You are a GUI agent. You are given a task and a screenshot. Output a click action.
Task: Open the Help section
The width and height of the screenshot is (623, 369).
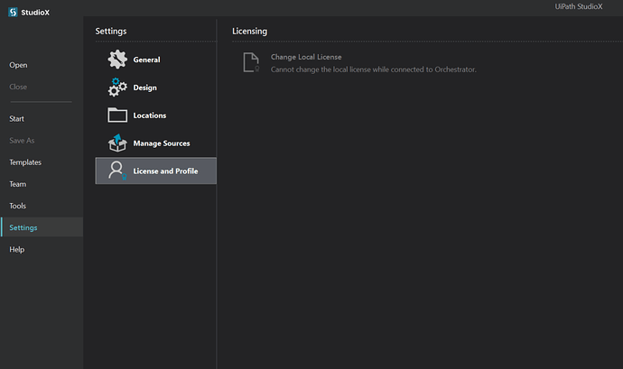tap(17, 250)
